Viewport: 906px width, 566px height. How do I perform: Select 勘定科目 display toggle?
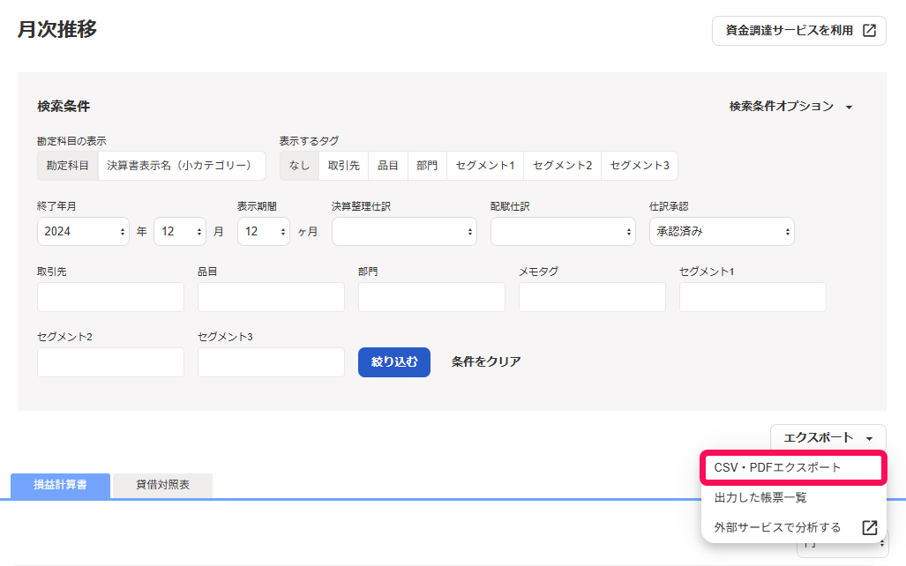point(68,165)
